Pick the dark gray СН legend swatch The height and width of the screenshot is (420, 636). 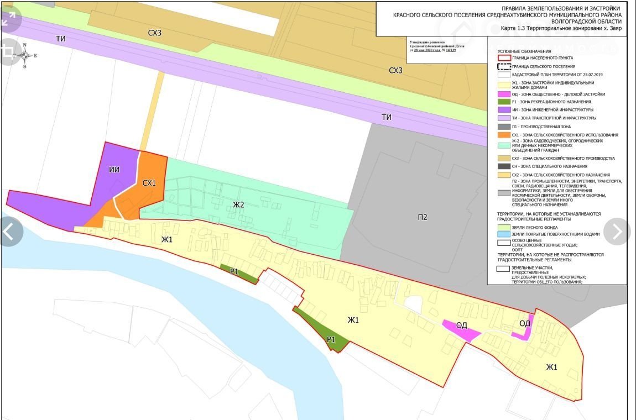pos(503,166)
